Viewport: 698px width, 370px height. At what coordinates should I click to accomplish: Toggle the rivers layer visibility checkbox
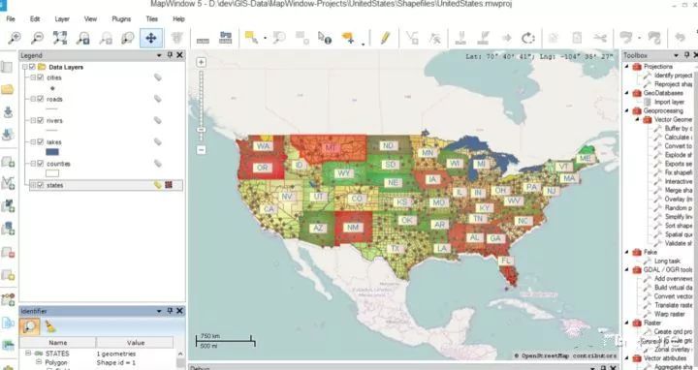[x=41, y=120]
